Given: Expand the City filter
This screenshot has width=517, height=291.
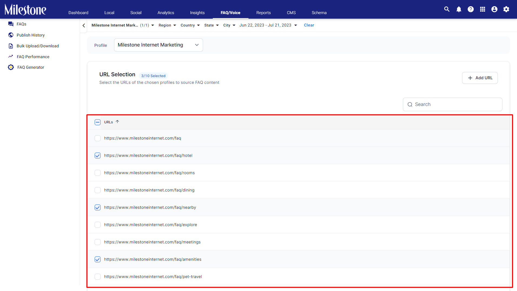Looking at the screenshot, I should [229, 25].
